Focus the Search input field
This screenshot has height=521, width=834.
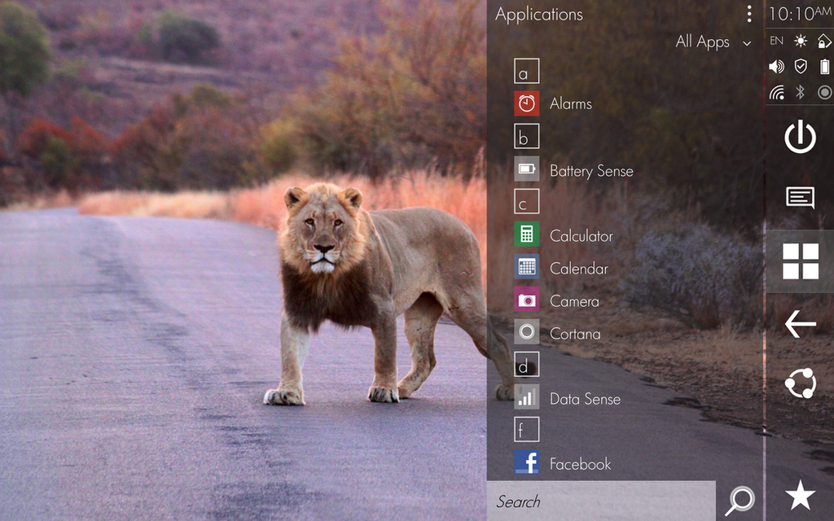[x=601, y=501]
